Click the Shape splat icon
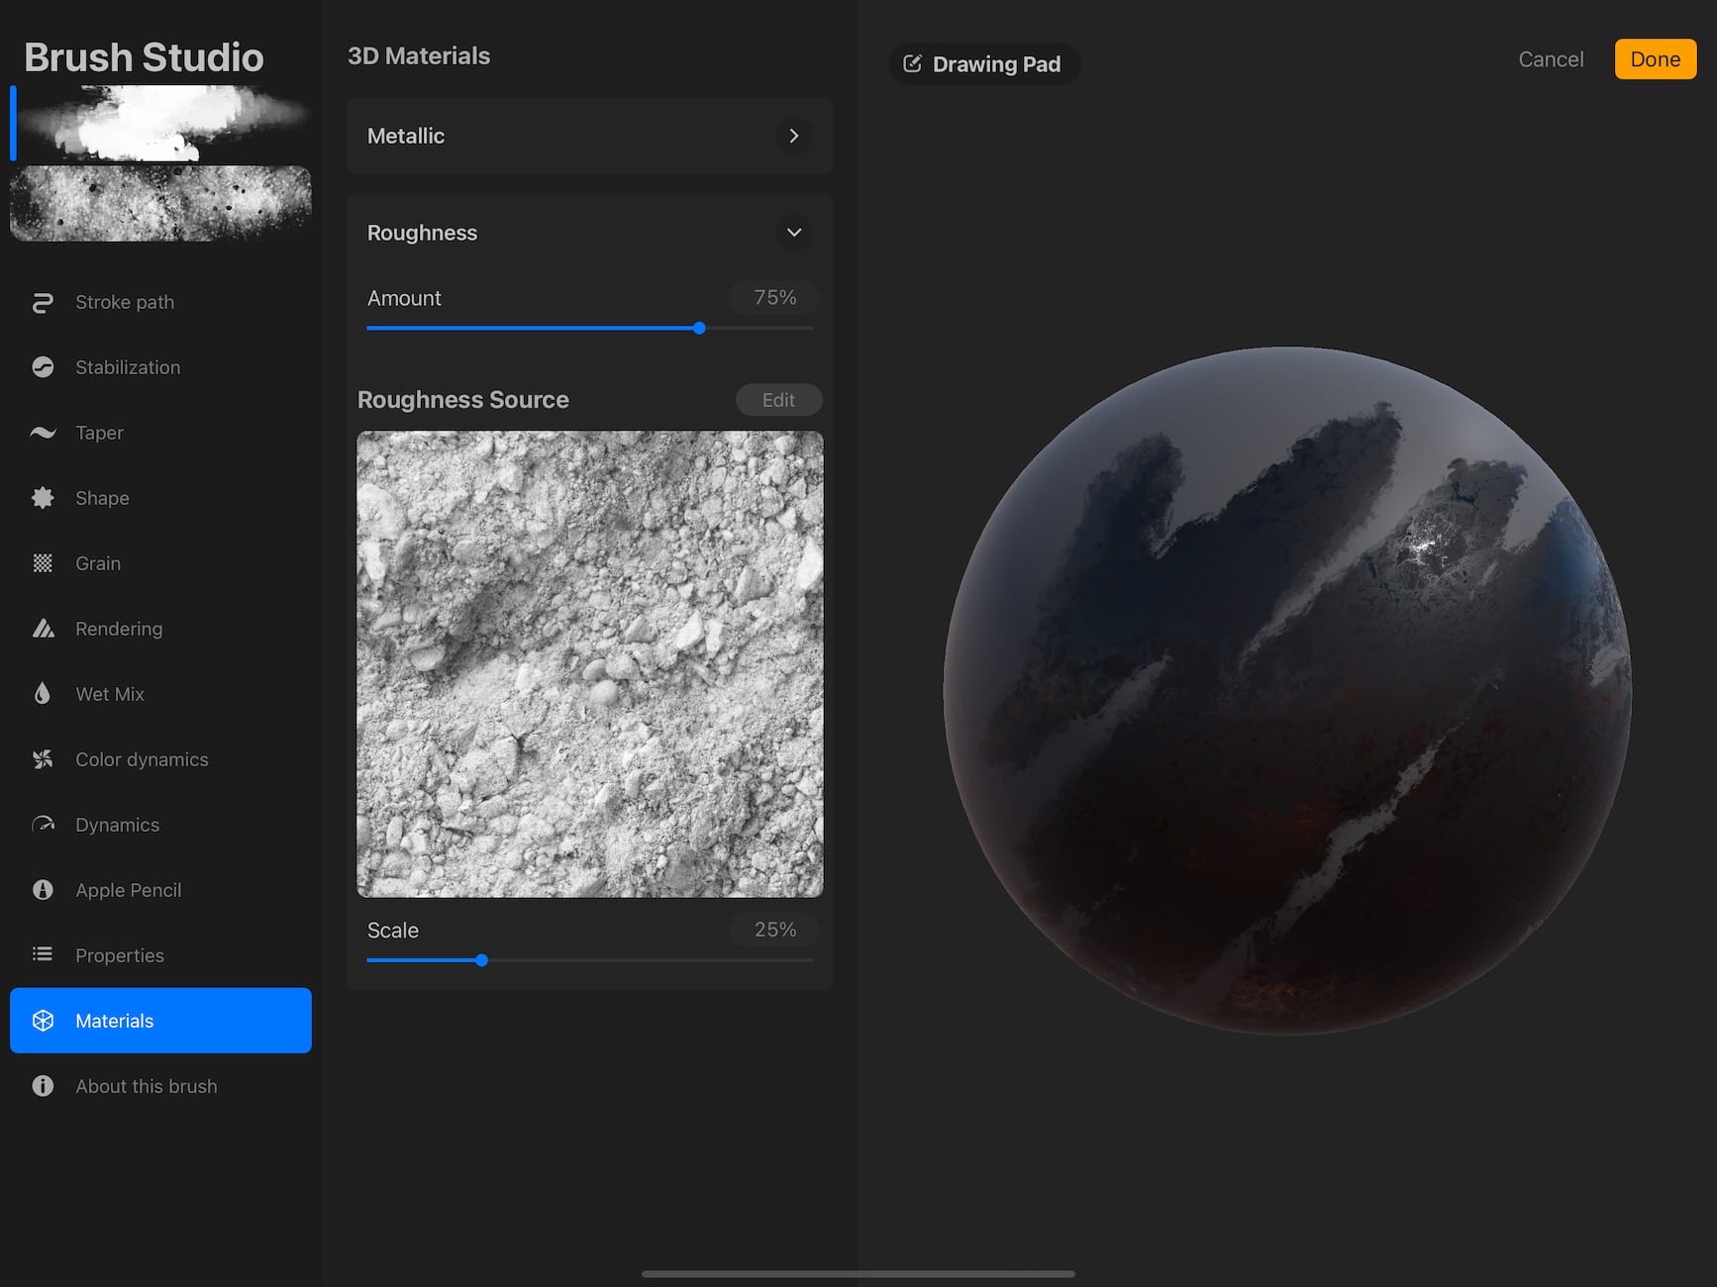Image resolution: width=1717 pixels, height=1287 pixels. 43,498
